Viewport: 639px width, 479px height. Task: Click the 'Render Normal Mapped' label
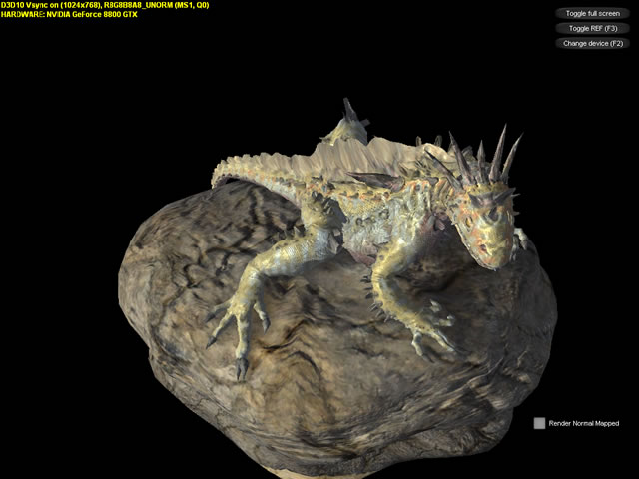583,423
